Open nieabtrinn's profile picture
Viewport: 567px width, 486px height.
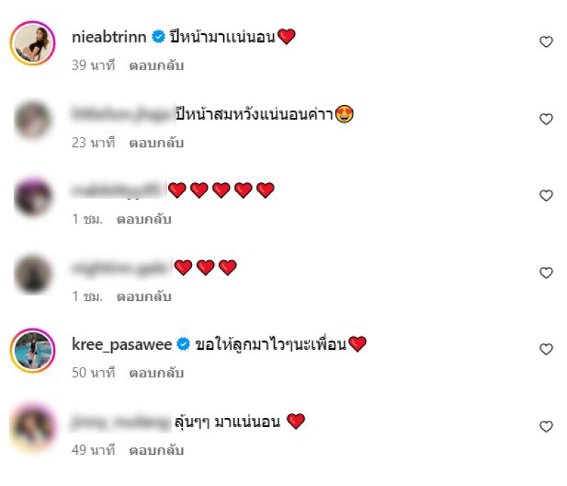click(x=33, y=43)
